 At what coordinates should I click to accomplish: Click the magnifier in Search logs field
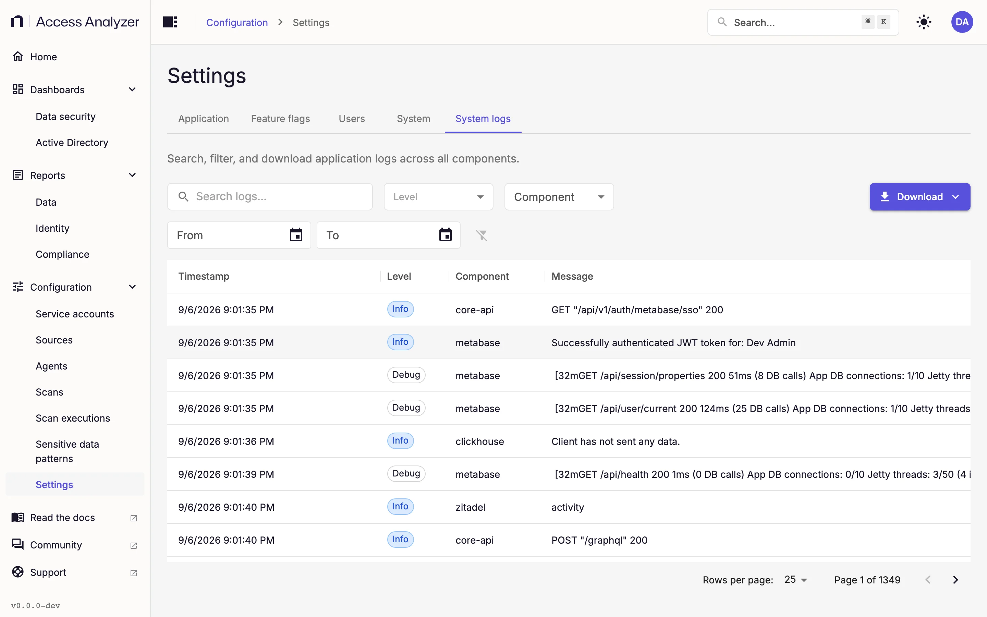pos(183,197)
